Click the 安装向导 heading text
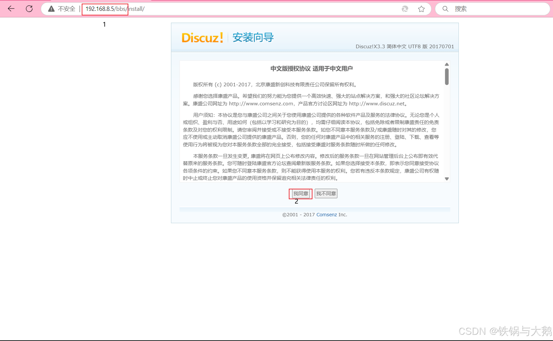 coord(253,37)
